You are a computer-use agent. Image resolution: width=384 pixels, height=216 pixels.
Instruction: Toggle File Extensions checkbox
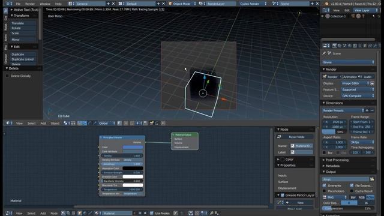click(352, 185)
